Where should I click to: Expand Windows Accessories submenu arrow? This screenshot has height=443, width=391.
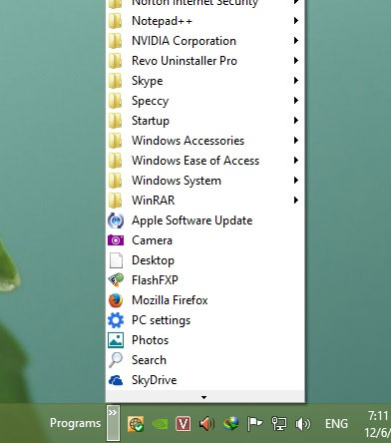(295, 141)
